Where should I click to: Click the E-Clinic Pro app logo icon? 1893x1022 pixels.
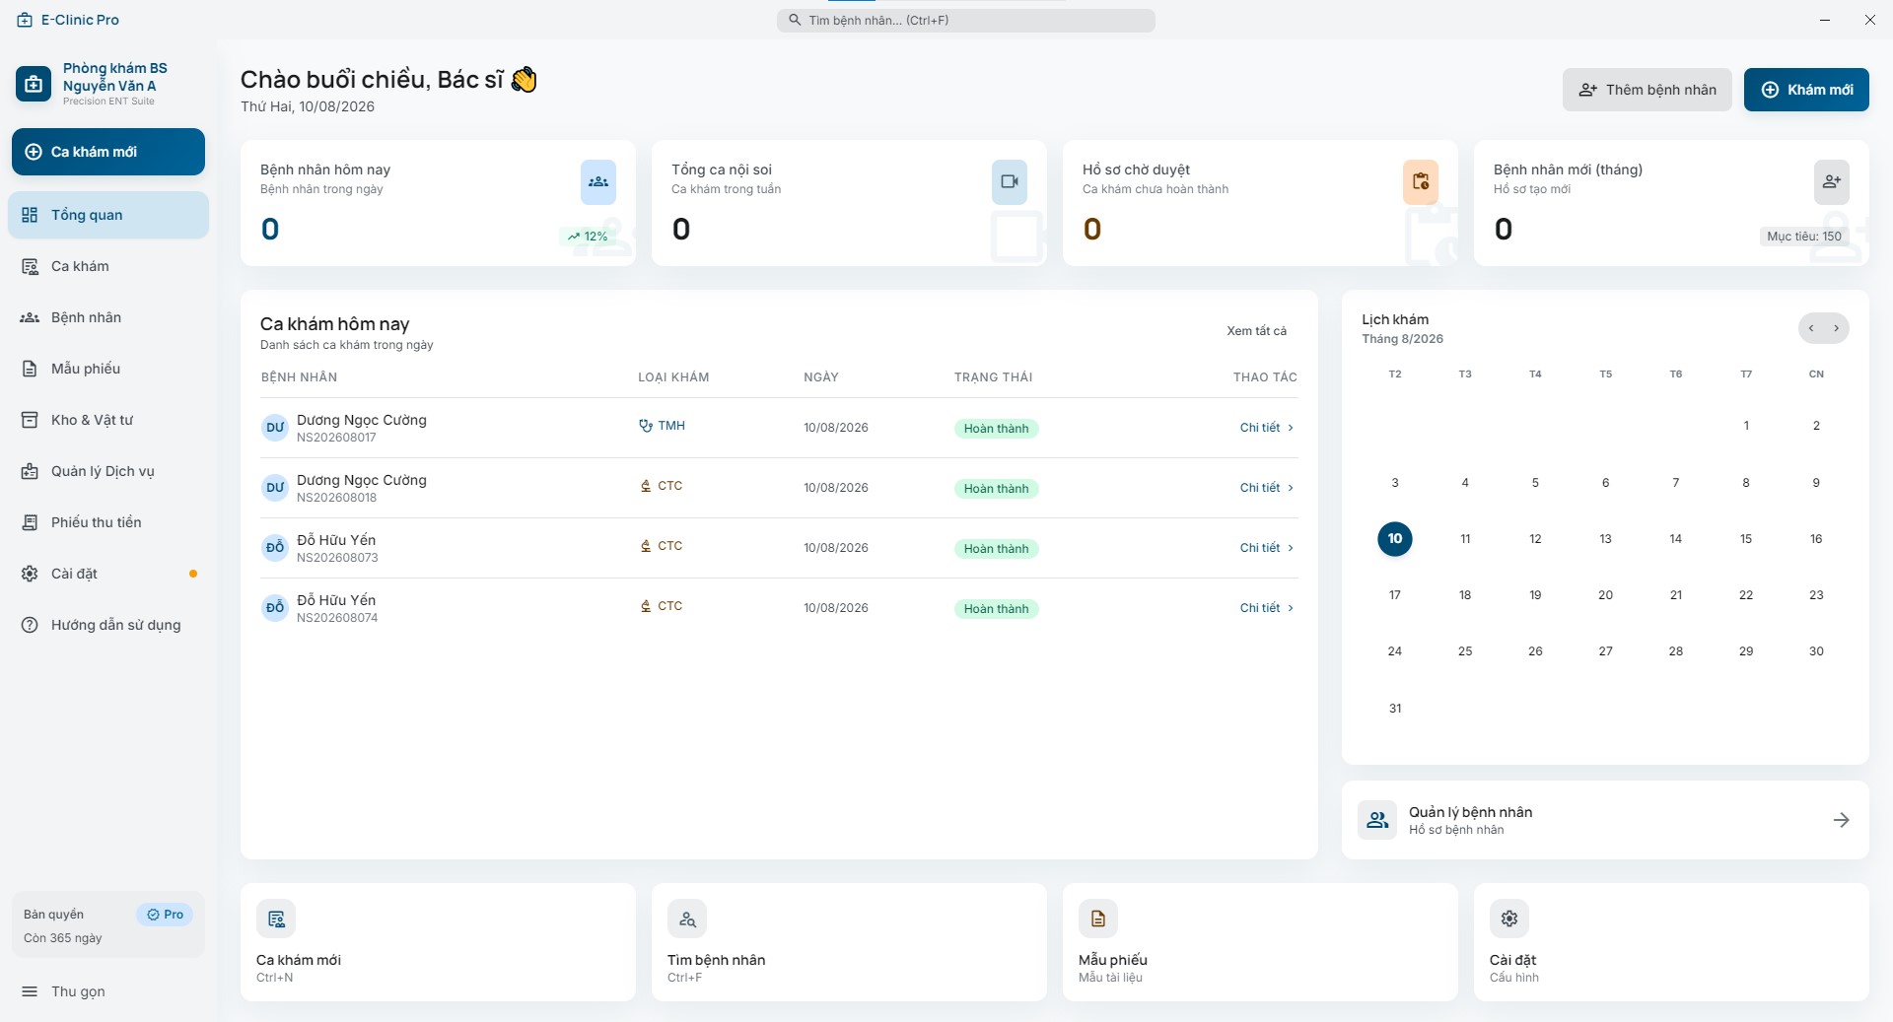[x=25, y=20]
